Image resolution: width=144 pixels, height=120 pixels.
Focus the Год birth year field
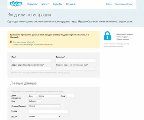[x=71, y=96]
